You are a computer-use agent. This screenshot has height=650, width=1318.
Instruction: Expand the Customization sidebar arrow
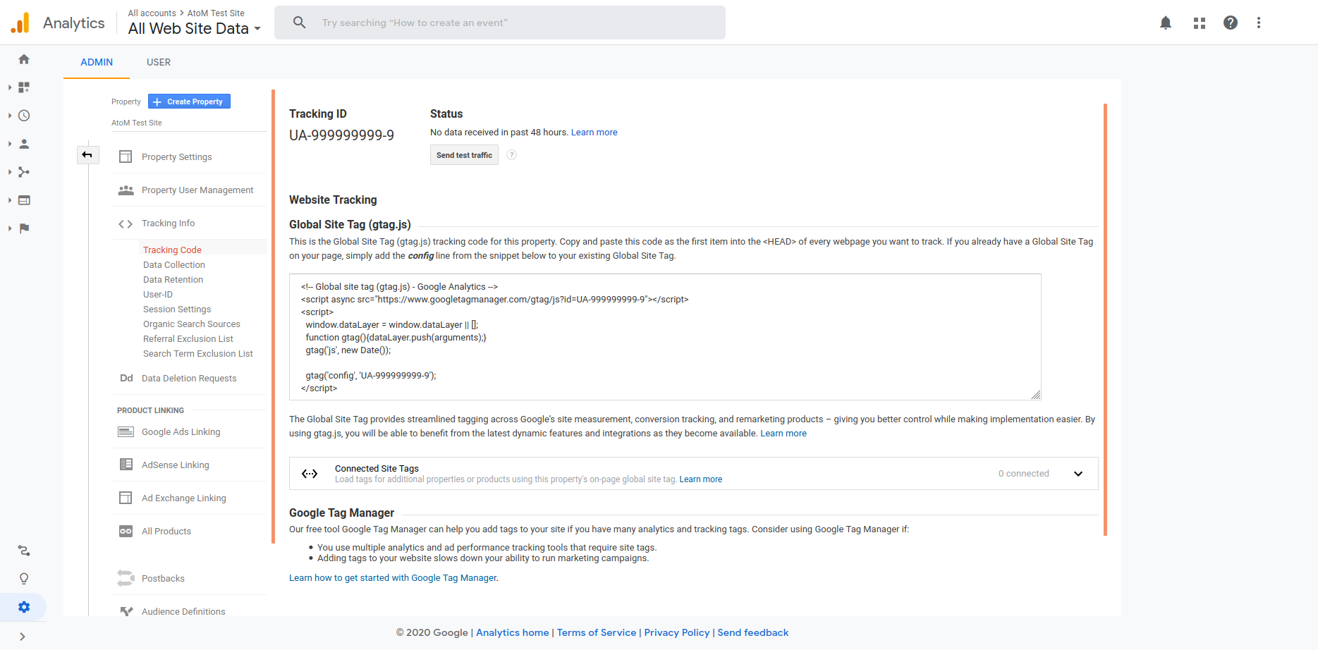[x=10, y=87]
